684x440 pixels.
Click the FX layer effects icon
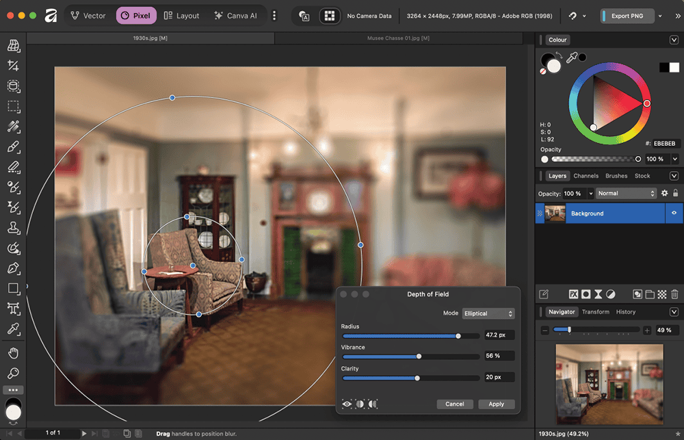point(574,294)
